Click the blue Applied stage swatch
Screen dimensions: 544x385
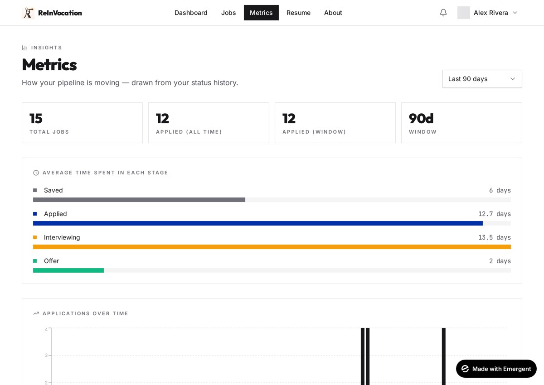[x=35, y=214]
